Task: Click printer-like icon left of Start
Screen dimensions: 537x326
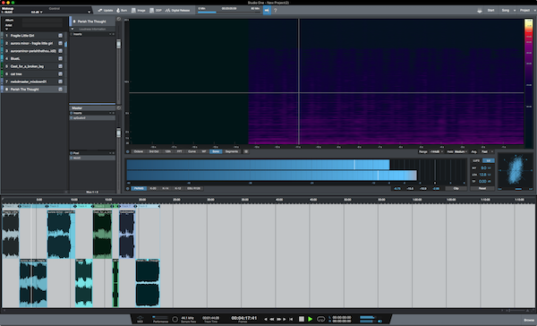Action: point(480,10)
